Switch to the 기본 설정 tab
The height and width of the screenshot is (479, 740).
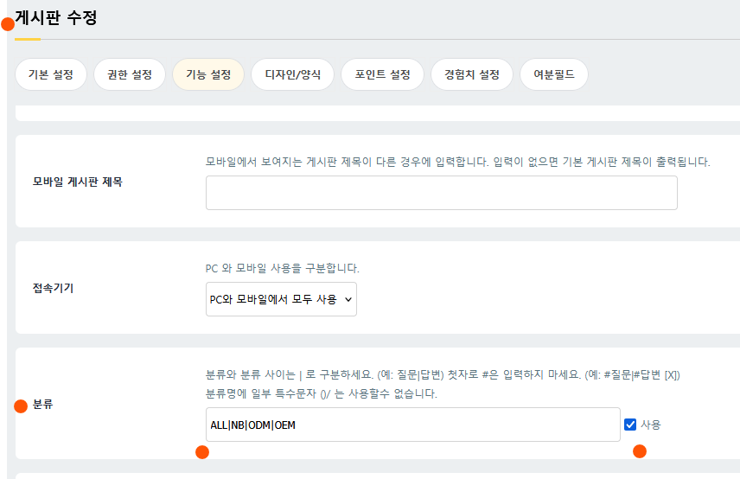tap(50, 74)
